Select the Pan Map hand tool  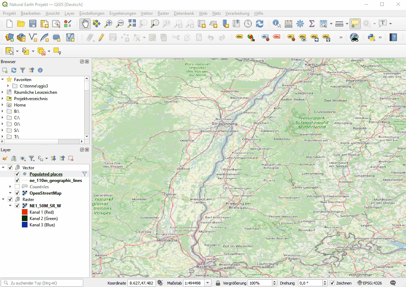pyautogui.click(x=85, y=23)
